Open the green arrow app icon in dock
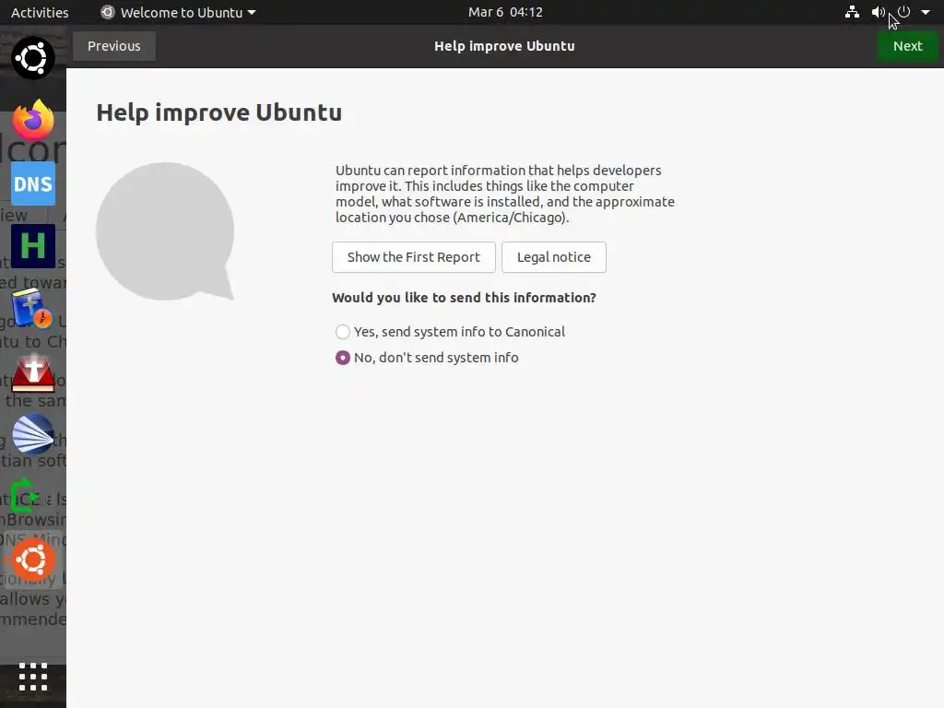 click(x=25, y=496)
